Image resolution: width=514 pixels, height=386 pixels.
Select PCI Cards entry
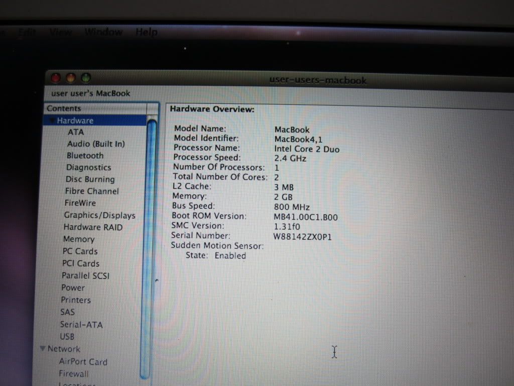(x=81, y=263)
